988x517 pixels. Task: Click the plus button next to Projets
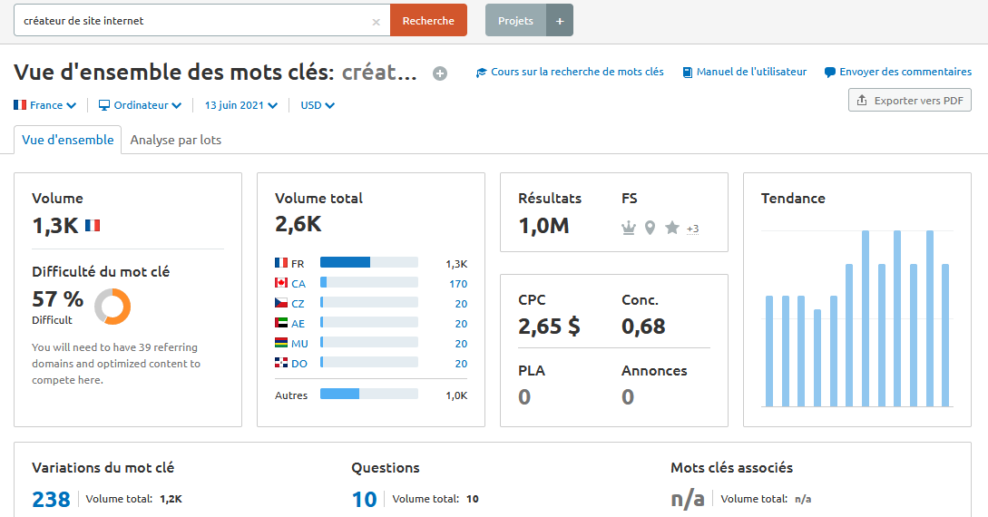(560, 20)
